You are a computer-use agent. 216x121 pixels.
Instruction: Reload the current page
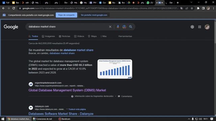pos(13,8)
